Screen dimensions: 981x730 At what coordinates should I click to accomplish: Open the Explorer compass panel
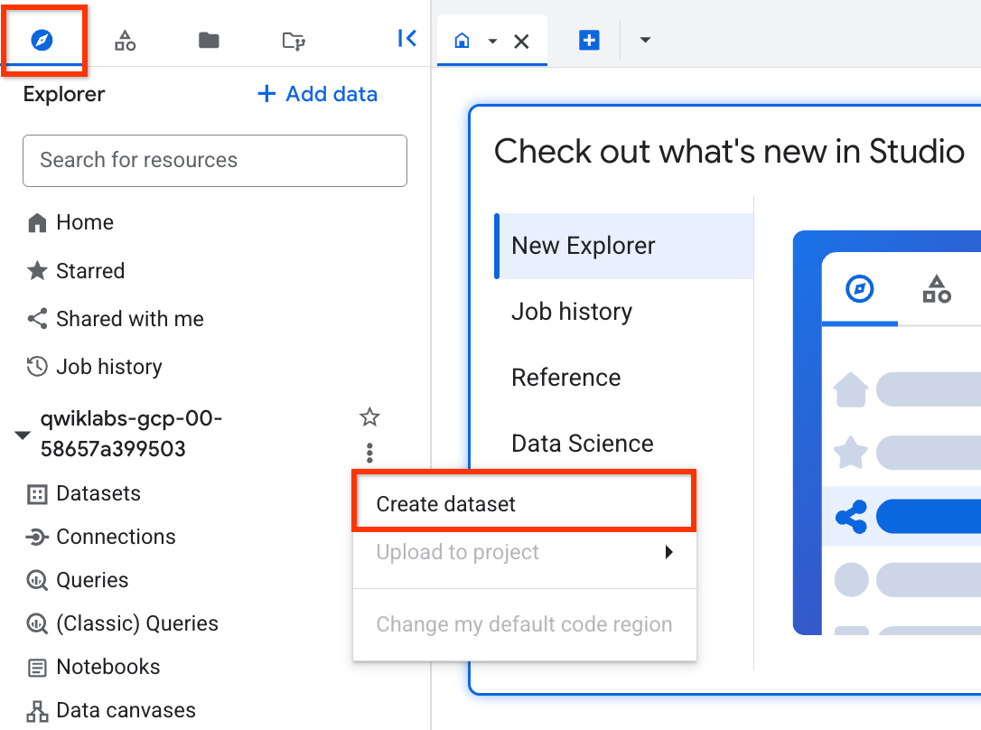point(43,38)
